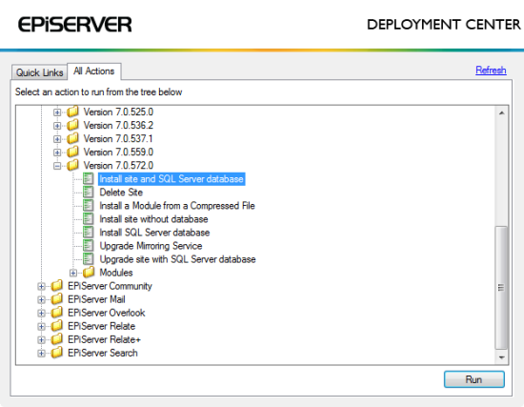Expand the EPiServer Search node
This screenshot has width=524, height=407.
[41, 354]
